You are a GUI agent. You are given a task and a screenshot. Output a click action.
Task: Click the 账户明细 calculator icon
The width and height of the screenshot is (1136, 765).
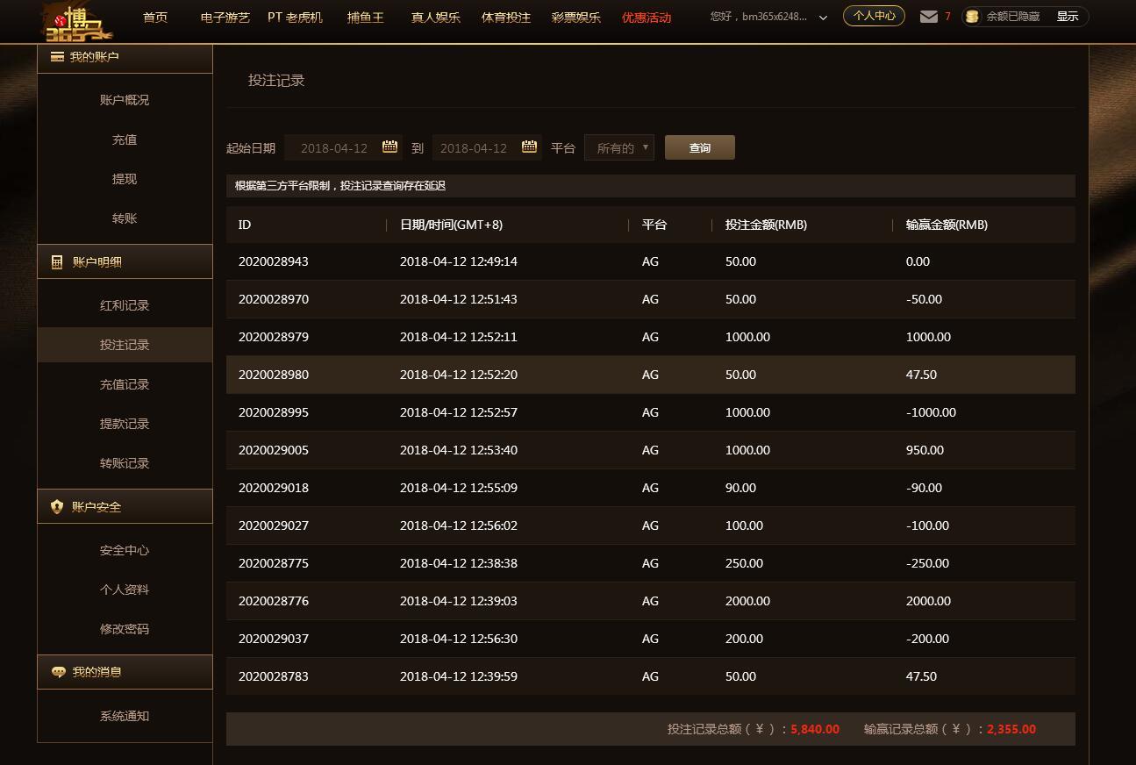(x=57, y=262)
